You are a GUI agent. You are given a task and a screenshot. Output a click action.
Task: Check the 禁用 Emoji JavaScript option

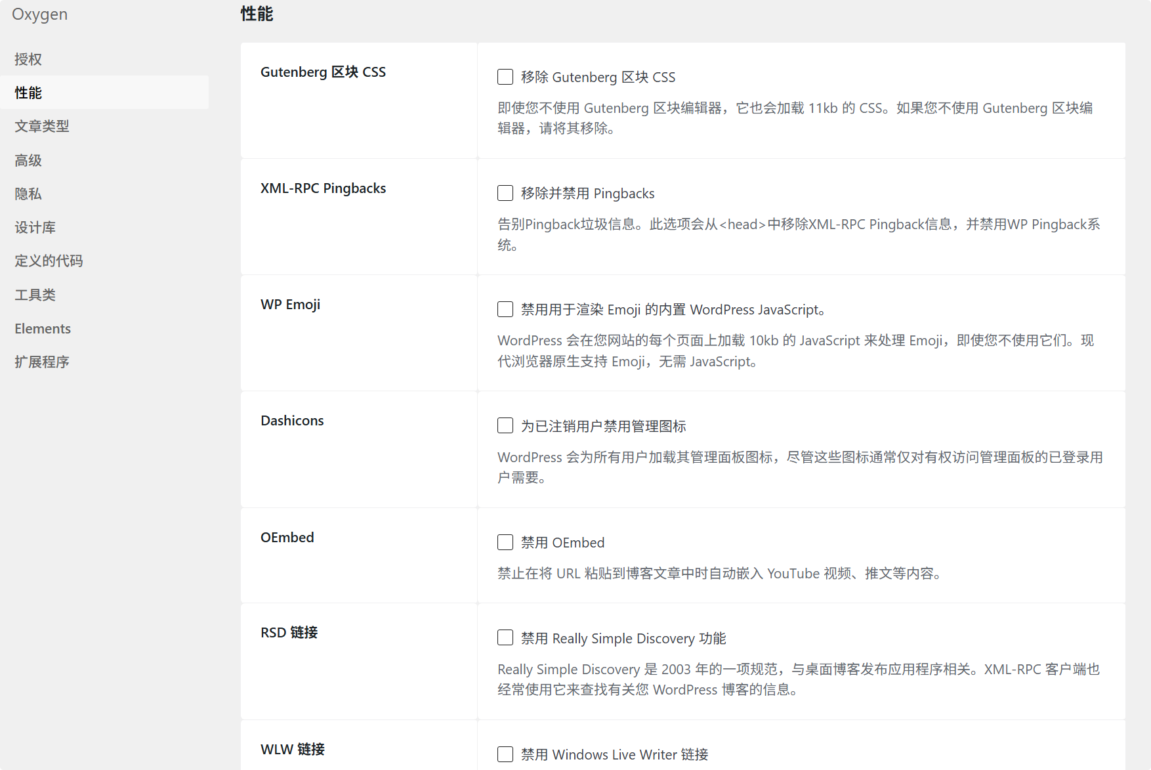505,309
